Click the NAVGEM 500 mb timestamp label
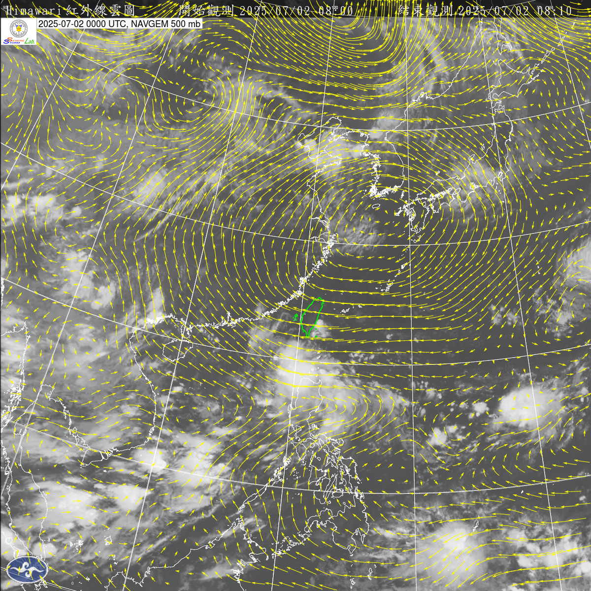Viewport: 591px width, 591px height. pos(120,24)
